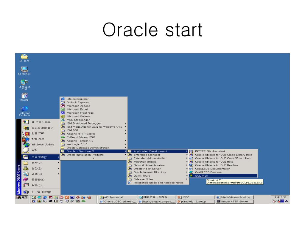Launch Outlook Express from Programs menu
The image size is (305, 228).
tap(94, 102)
